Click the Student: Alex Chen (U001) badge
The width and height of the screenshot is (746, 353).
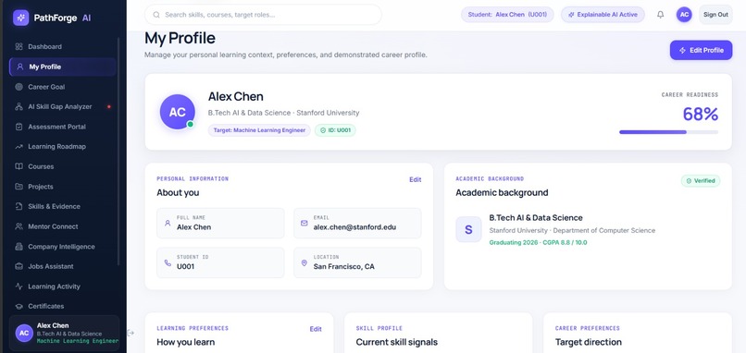point(507,15)
